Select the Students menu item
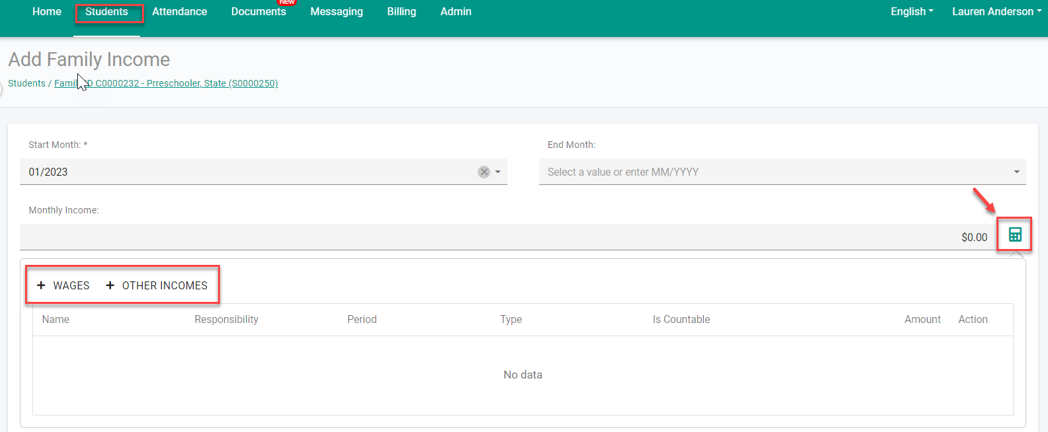This screenshot has width=1048, height=432. coord(106,12)
